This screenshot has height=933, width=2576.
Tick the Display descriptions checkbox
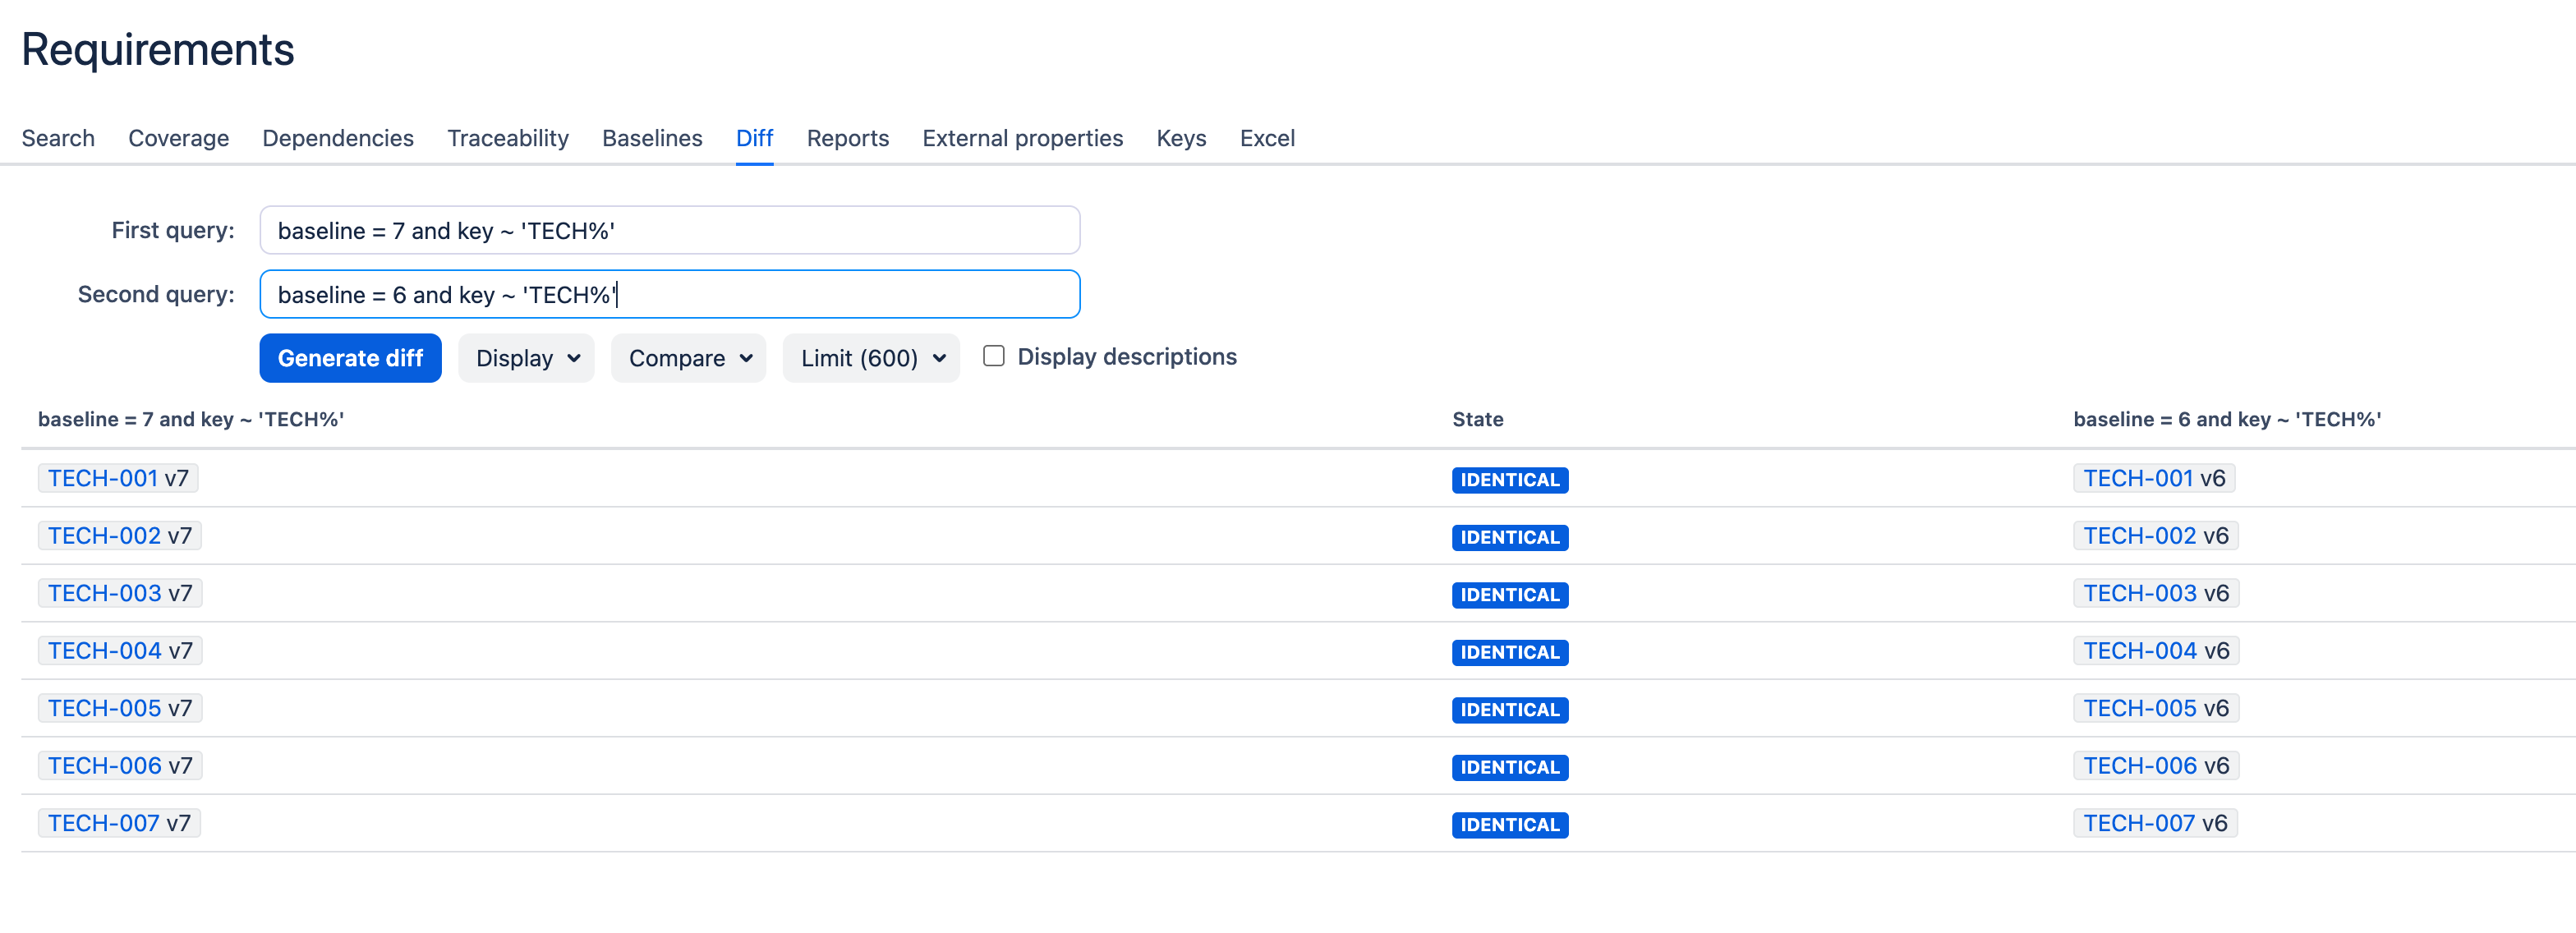pyautogui.click(x=993, y=356)
